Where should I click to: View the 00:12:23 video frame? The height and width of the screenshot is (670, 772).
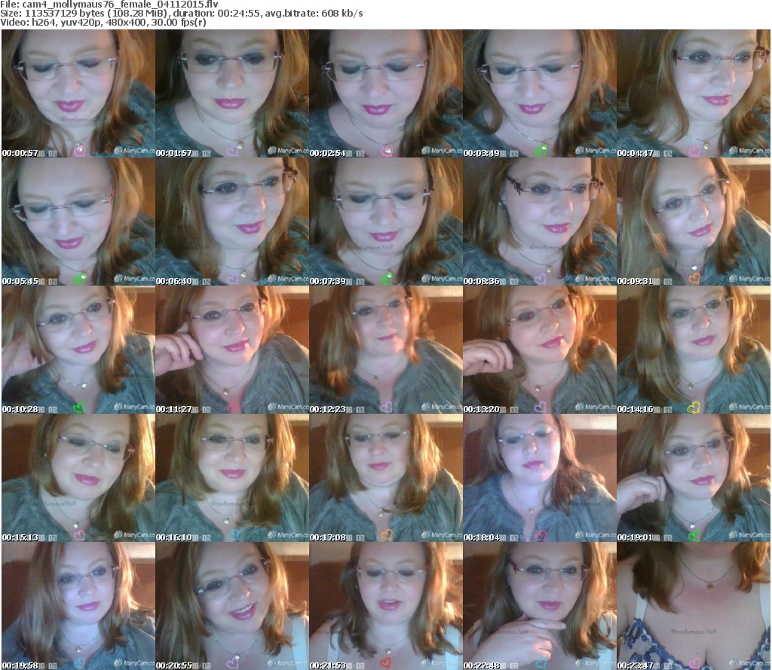click(x=386, y=350)
